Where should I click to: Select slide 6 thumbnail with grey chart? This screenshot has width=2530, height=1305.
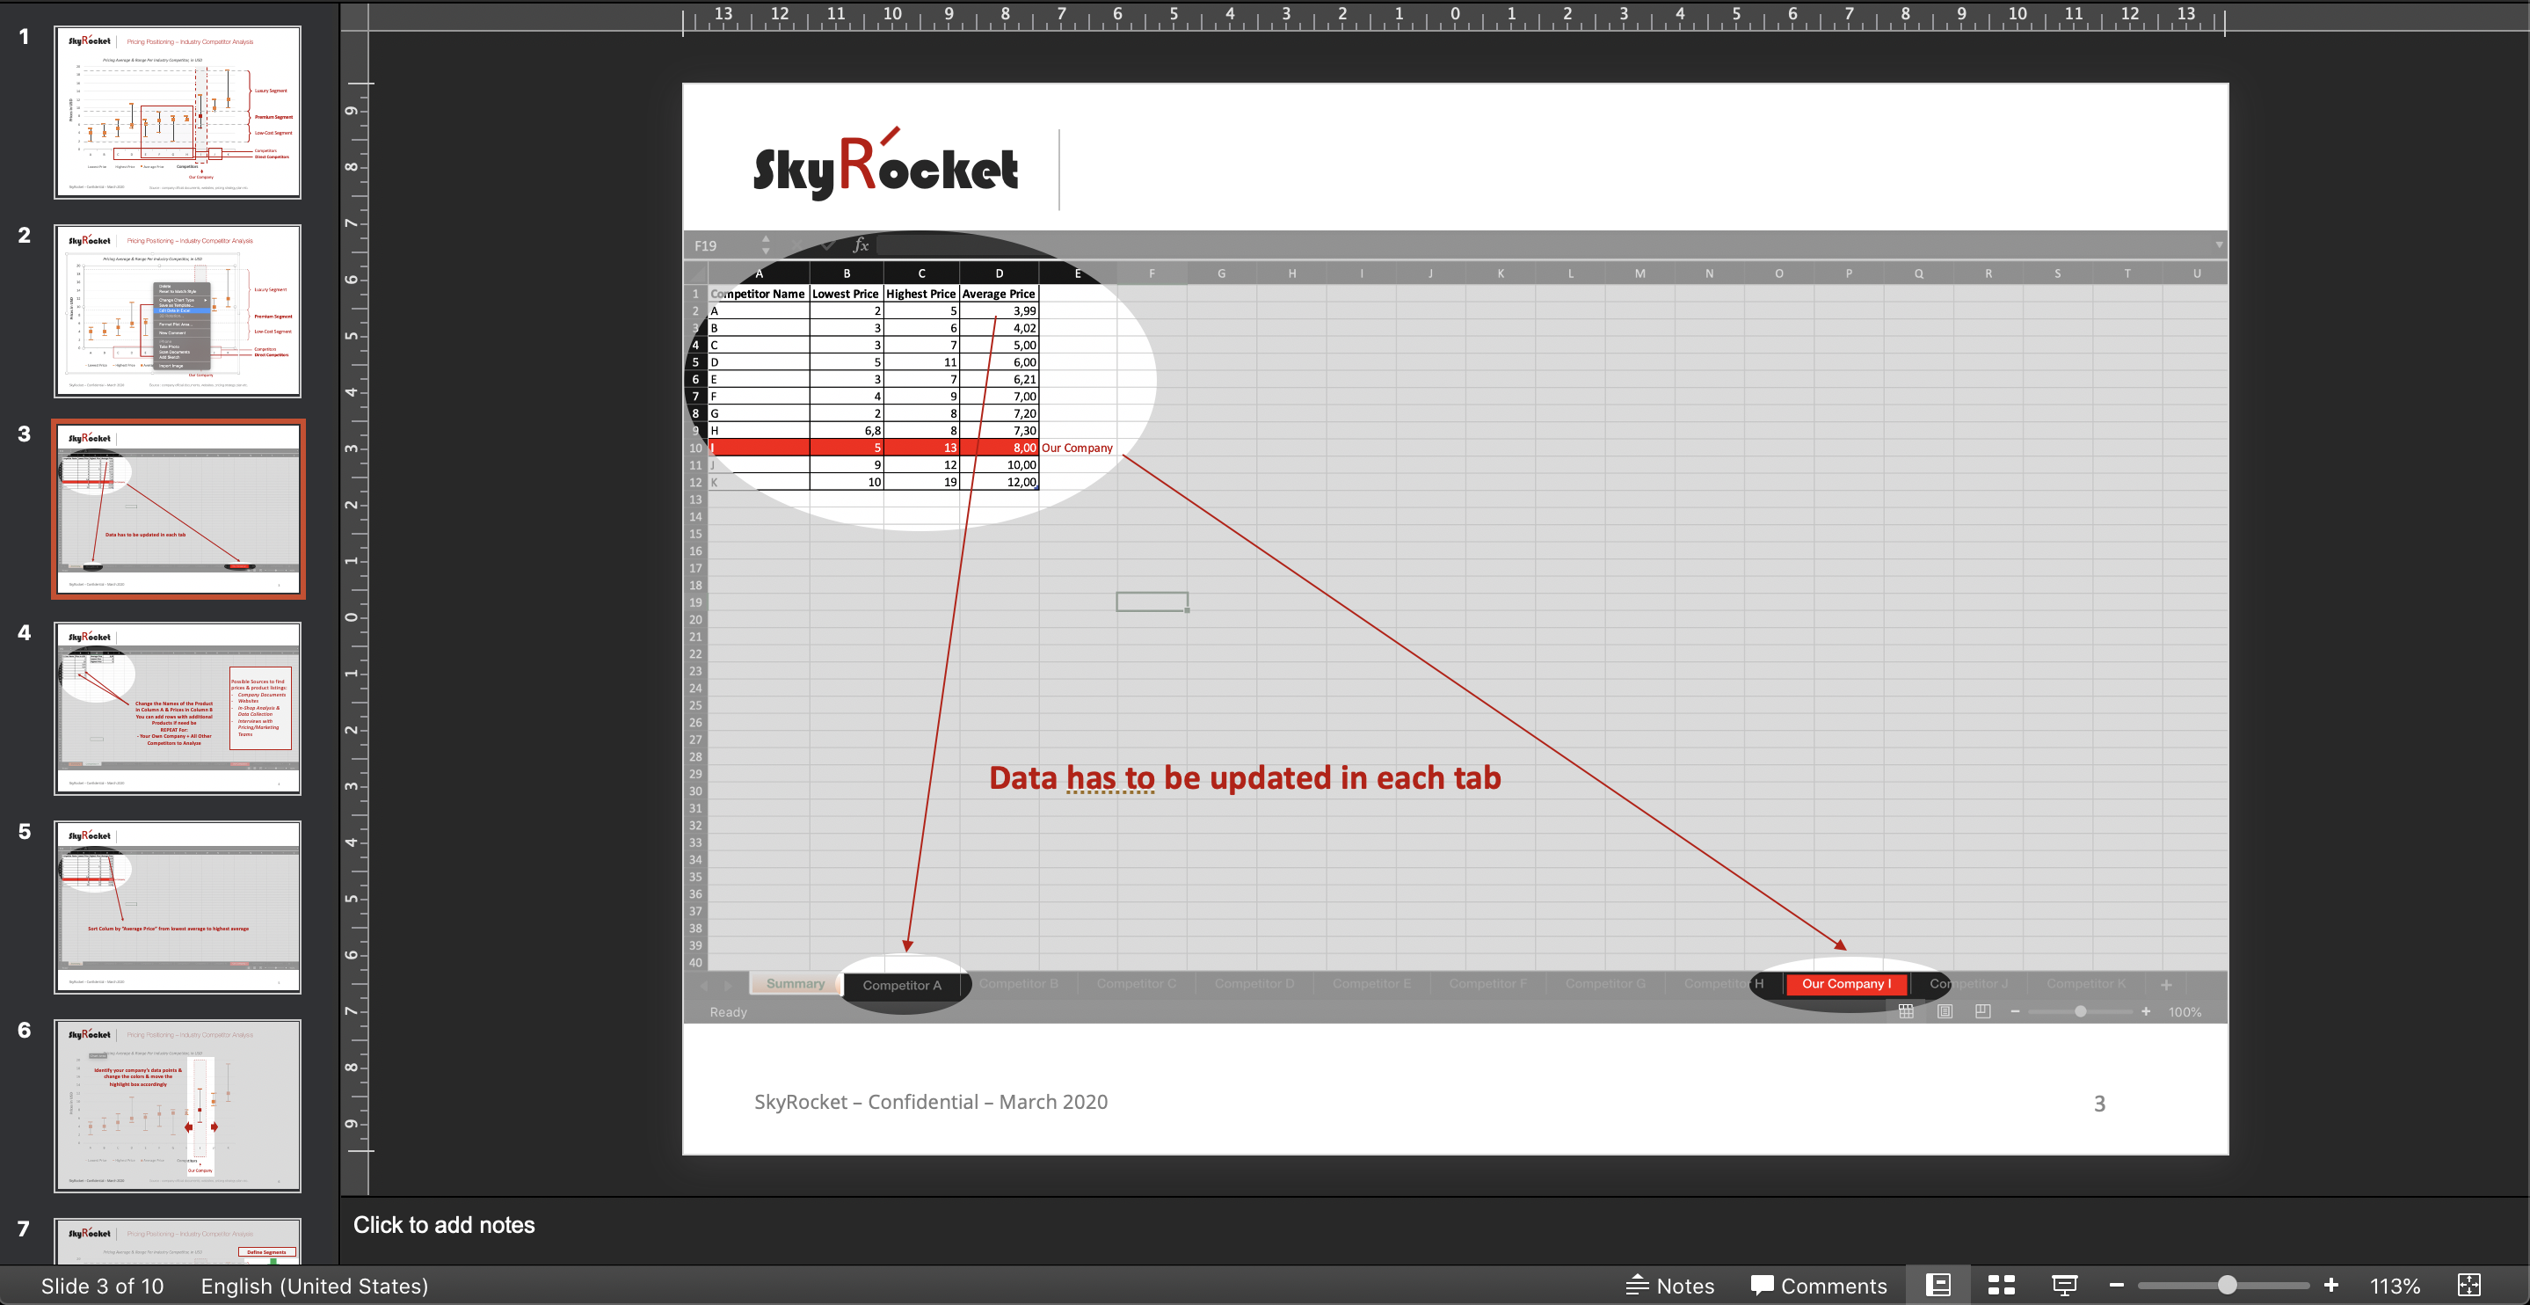[x=178, y=1105]
